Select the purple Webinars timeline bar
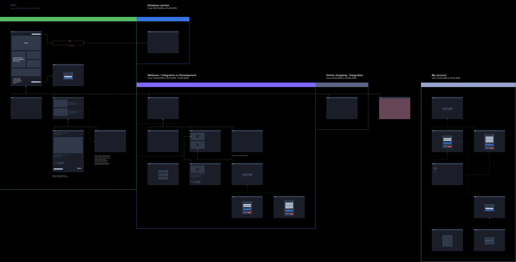The image size is (516, 262). tap(226, 85)
